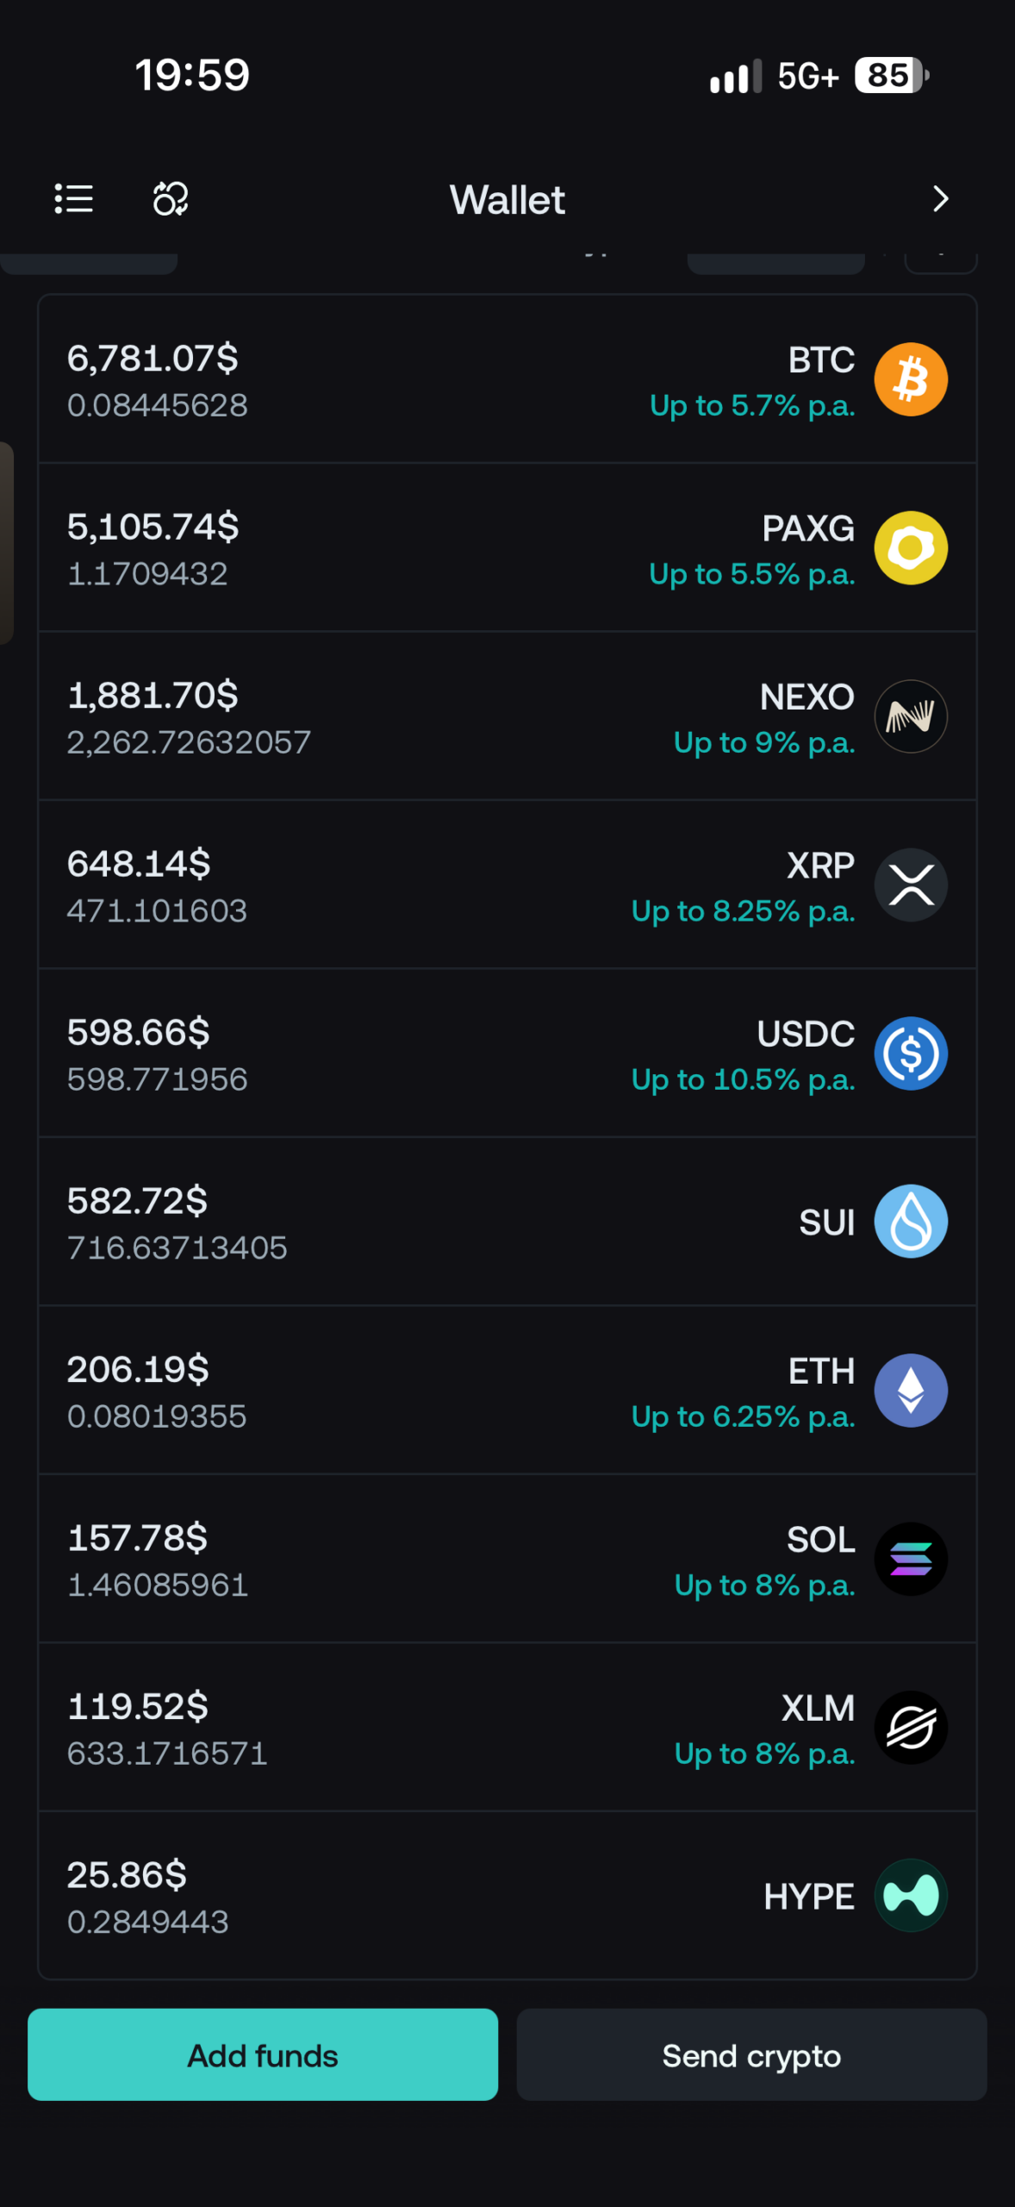Screen dimensions: 1015x2207
Task: Open USDC 'Up to 10.5% p.a.' link
Action: tap(743, 1079)
